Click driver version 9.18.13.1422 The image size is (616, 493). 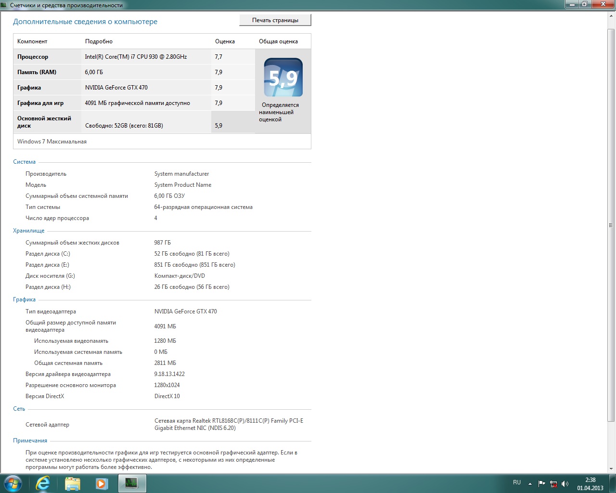point(169,374)
